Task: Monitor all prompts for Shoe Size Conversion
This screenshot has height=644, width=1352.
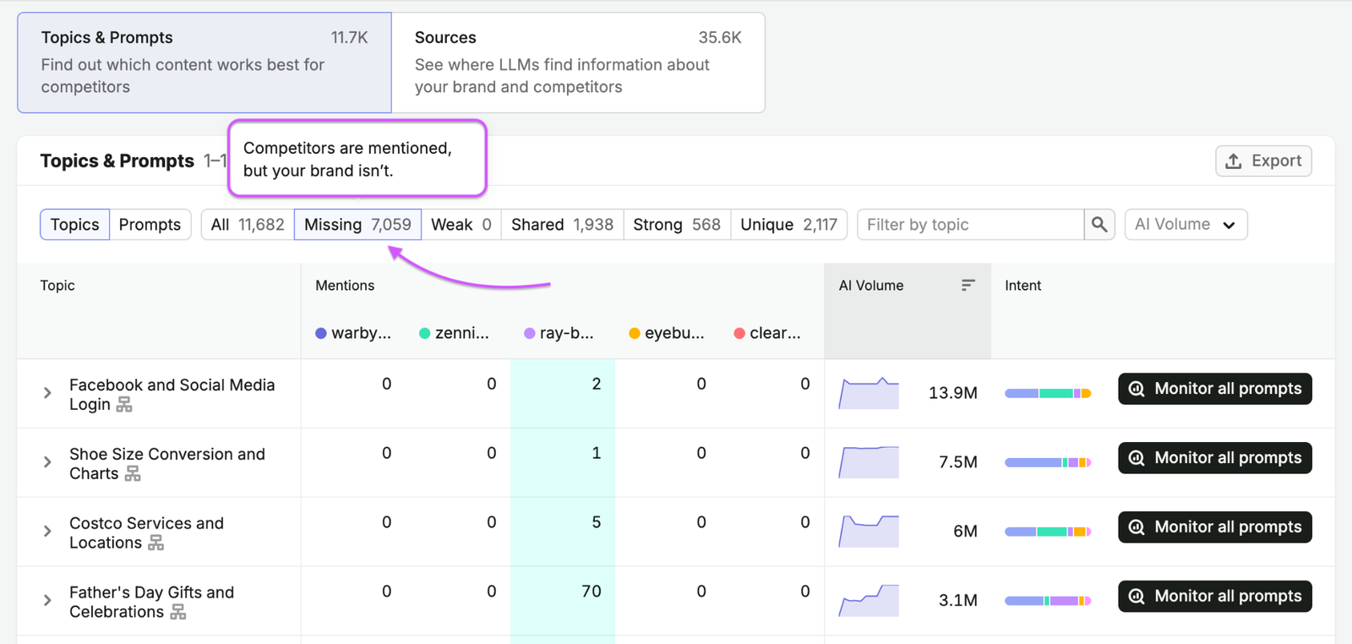Action: (x=1215, y=458)
